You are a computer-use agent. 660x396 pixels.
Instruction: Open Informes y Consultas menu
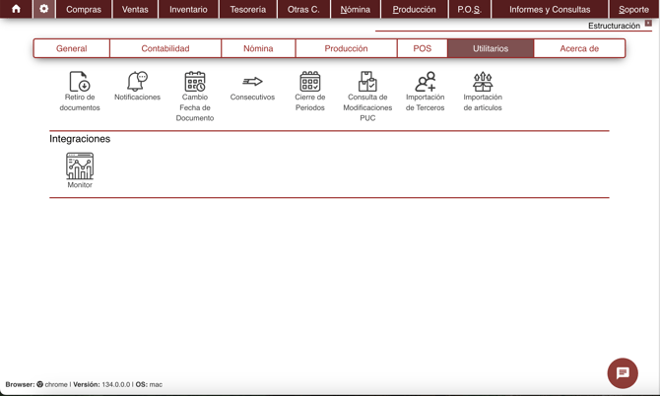coord(550,9)
